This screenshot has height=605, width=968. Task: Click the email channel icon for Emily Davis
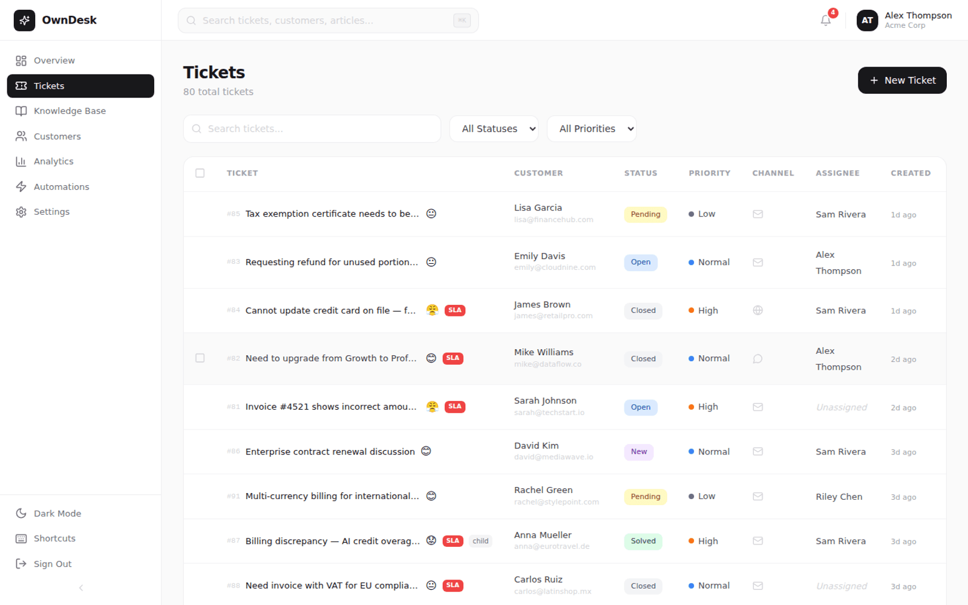coord(757,263)
